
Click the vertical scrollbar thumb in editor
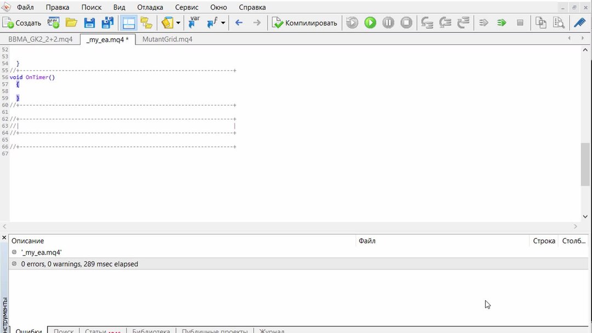(x=585, y=164)
